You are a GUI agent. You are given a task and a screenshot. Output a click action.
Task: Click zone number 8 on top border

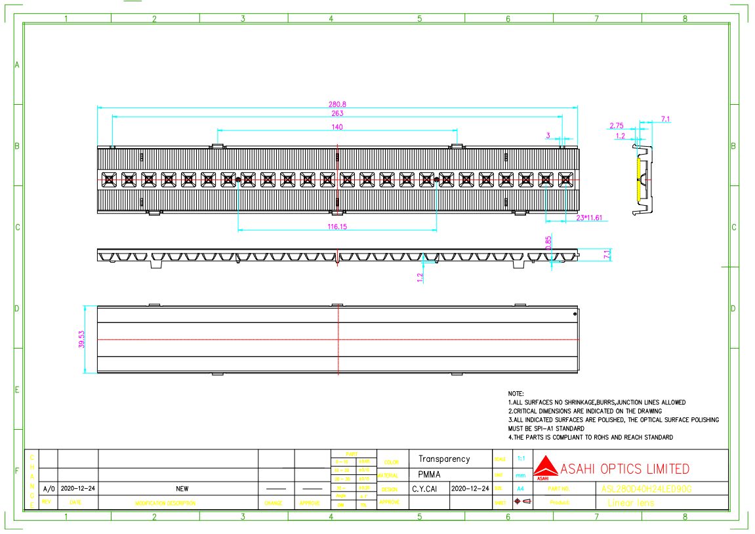point(685,19)
